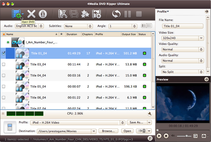Open the Profile panel header menu
This screenshot has width=211, height=142.
pyautogui.click(x=163, y=12)
